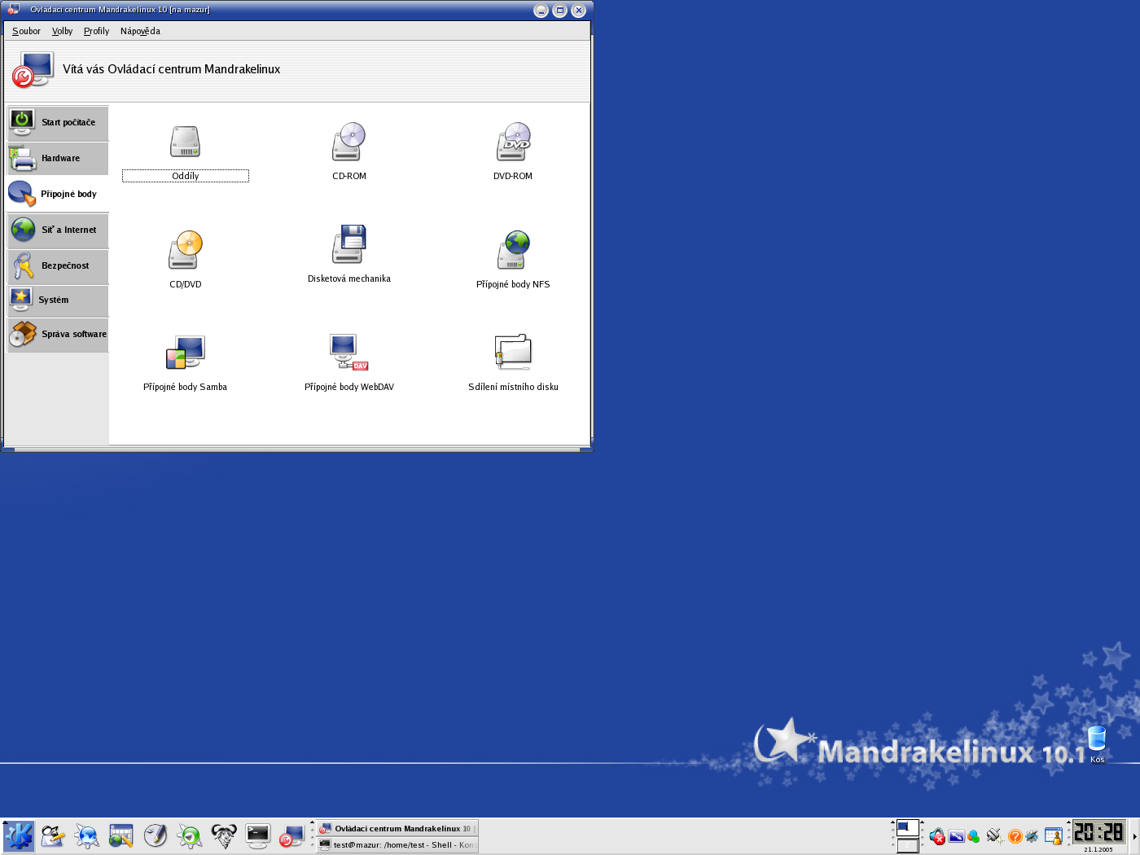
Task: Launch the pen-and-clock taskbar icon
Action: click(x=156, y=836)
